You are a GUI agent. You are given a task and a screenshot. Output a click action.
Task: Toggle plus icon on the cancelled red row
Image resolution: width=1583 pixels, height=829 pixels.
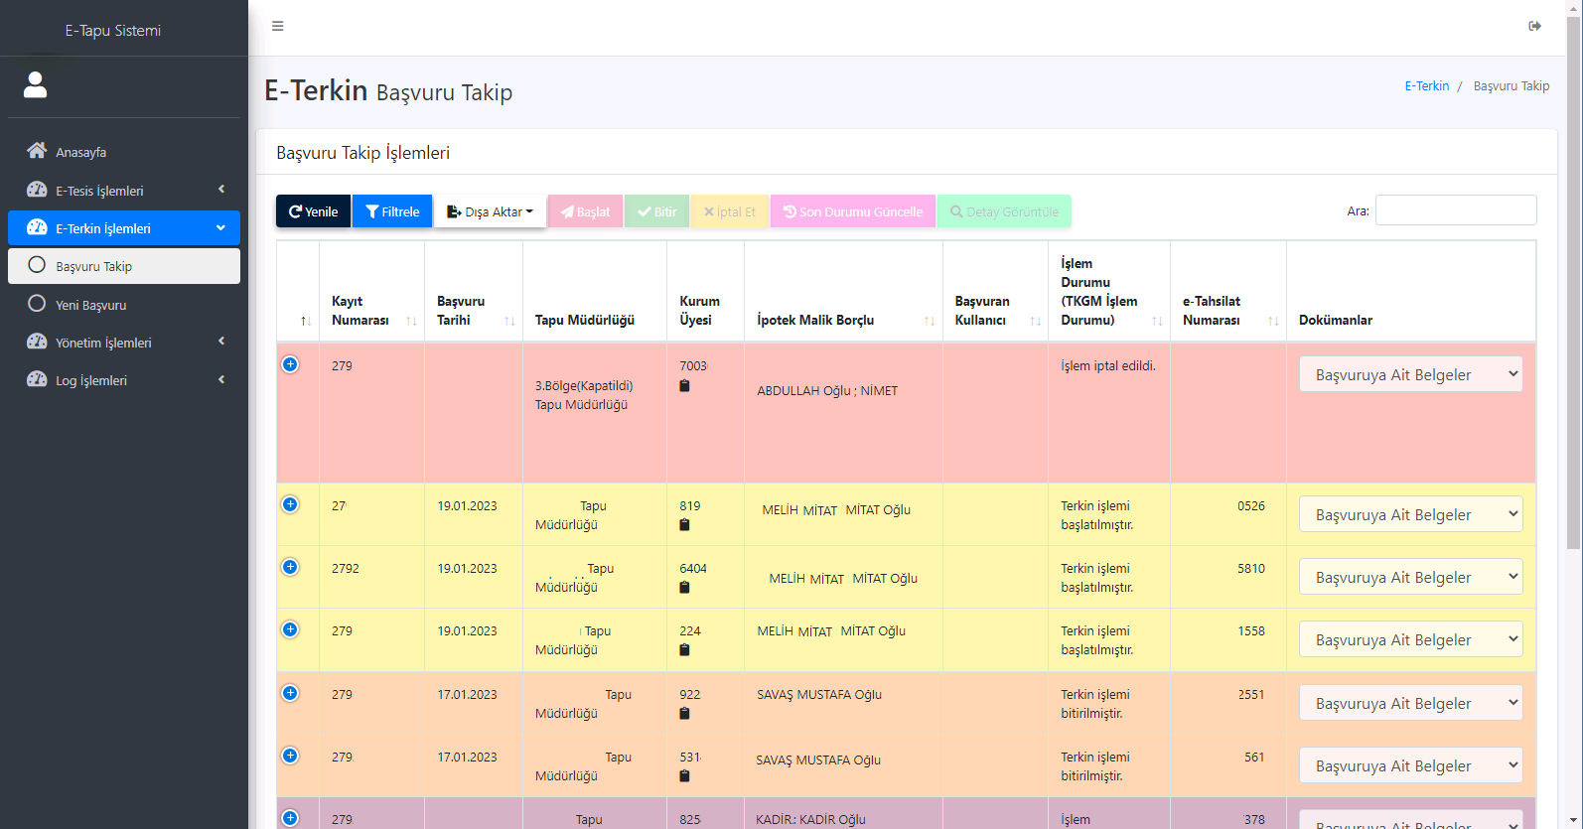[290, 364]
